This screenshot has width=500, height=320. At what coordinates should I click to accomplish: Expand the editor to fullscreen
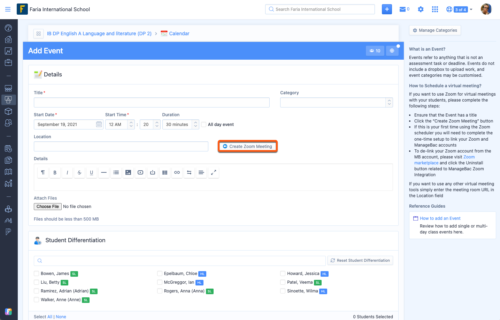(214, 172)
